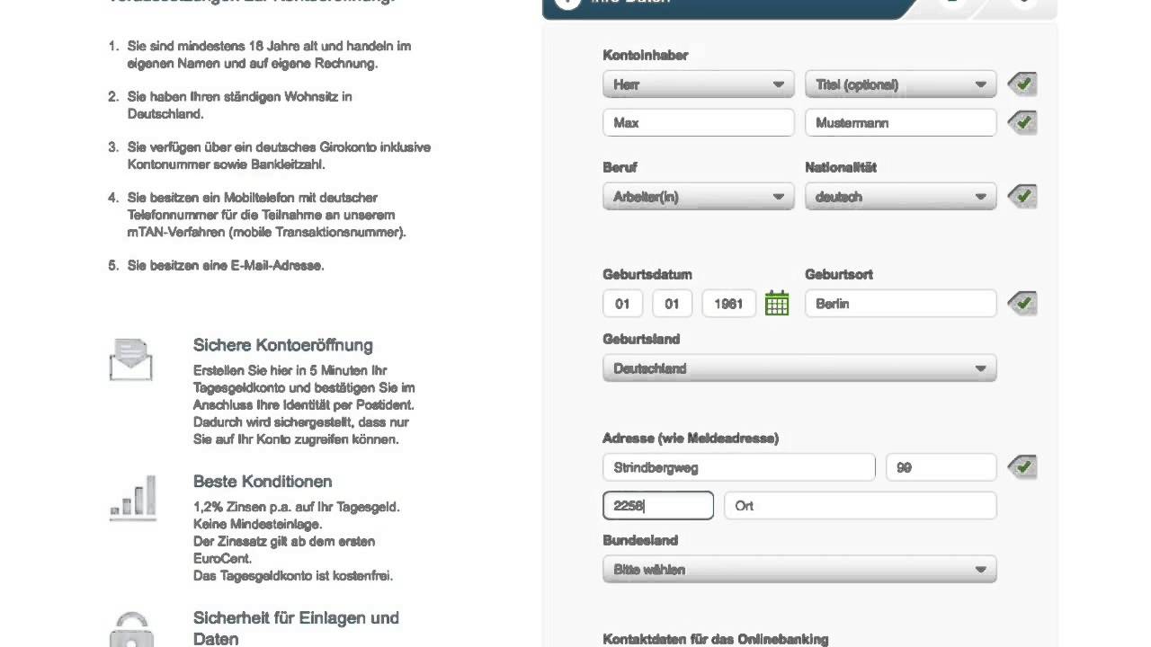Open the Geburtsland dropdown showing Deutschland

[x=799, y=368]
